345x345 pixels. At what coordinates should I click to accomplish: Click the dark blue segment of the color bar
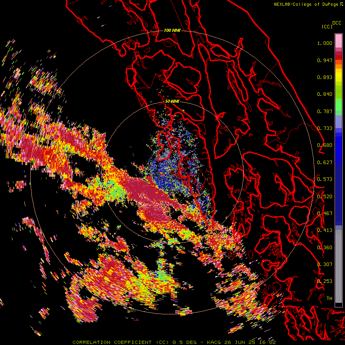pyautogui.click(x=338, y=194)
